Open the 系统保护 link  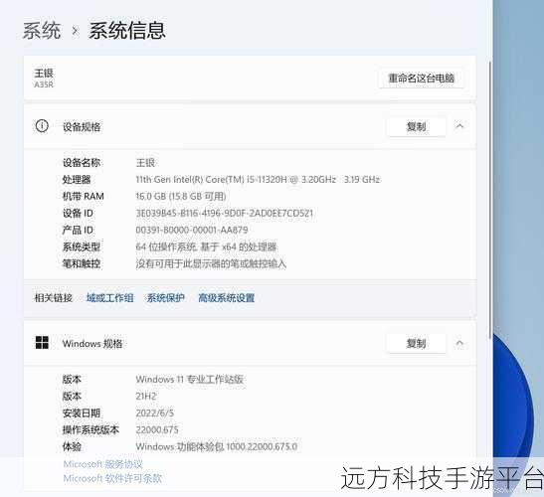point(165,298)
